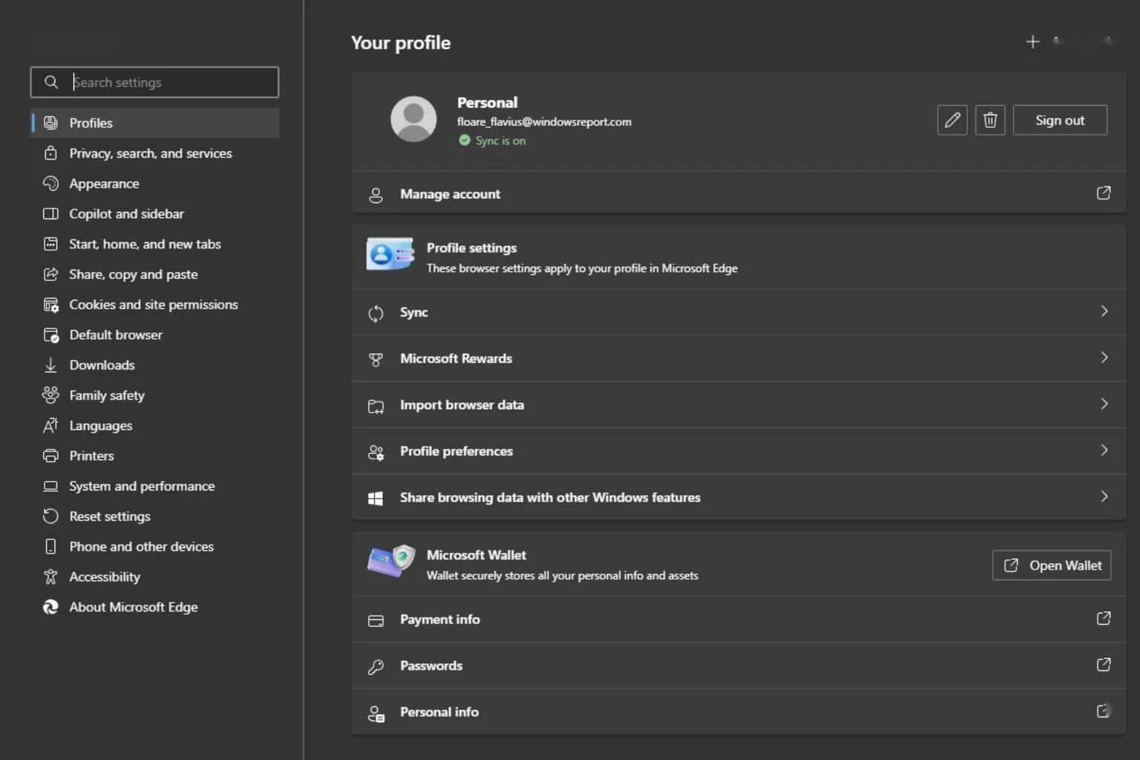Click the add profile plus icon
1140x760 pixels.
(x=1032, y=42)
